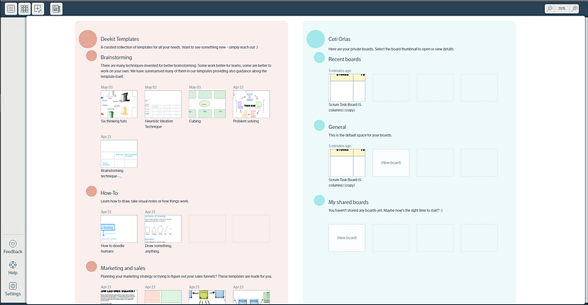Click the Cubing caption text
Image resolution: width=588 pixels, height=305 pixels.
coord(195,121)
